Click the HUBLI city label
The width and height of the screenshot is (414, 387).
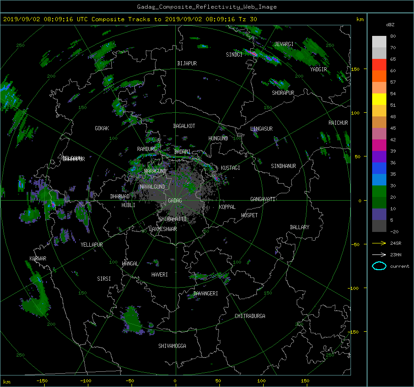(x=128, y=205)
